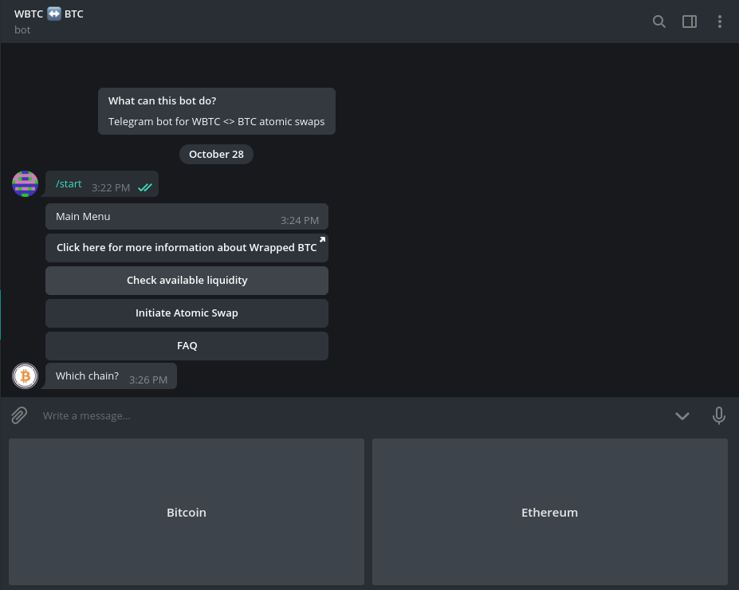The image size is (739, 590).
Task: Click the 3:26 PM timestamp
Action: click(148, 380)
